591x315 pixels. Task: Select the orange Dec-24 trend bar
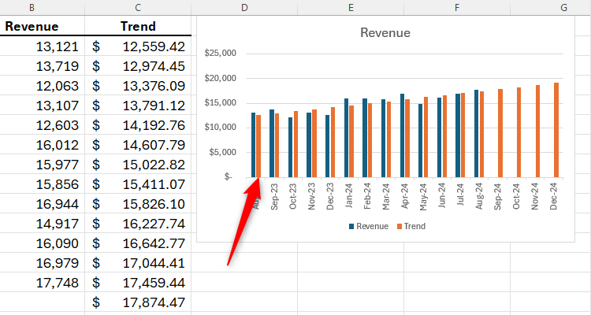coord(556,130)
